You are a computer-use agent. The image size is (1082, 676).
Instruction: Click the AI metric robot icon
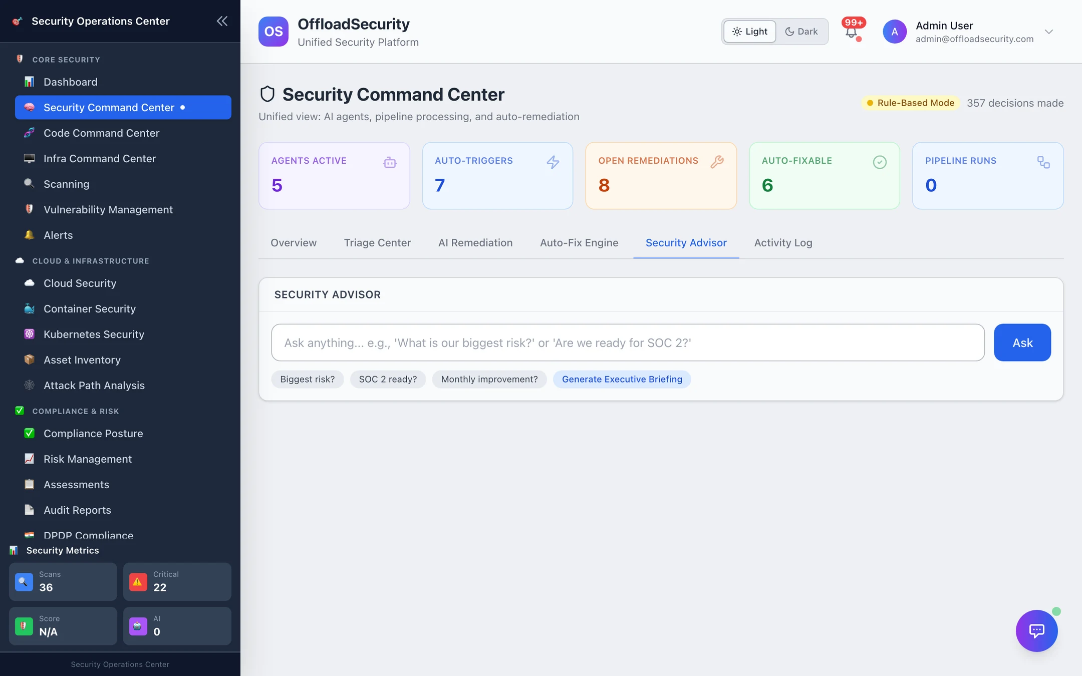click(x=138, y=626)
